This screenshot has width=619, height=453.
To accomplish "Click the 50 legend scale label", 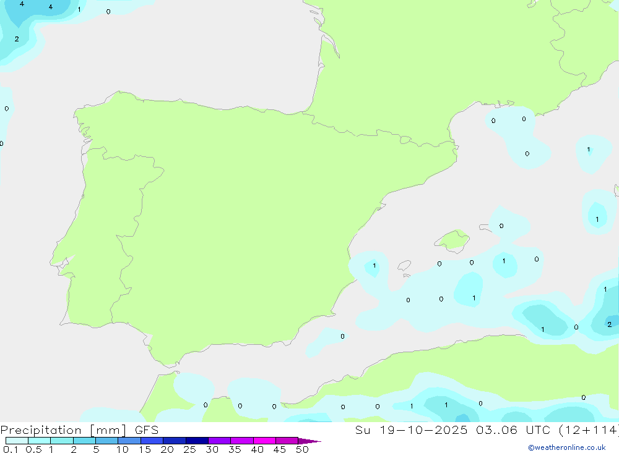I will click(x=302, y=449).
